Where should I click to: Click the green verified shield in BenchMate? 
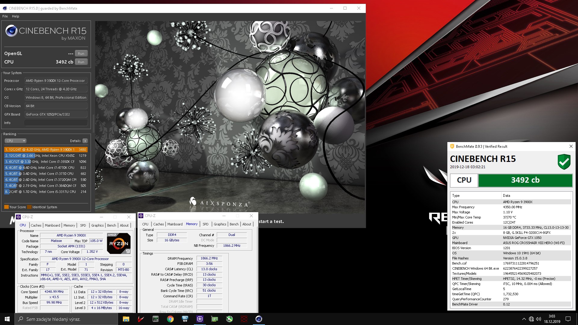(564, 162)
